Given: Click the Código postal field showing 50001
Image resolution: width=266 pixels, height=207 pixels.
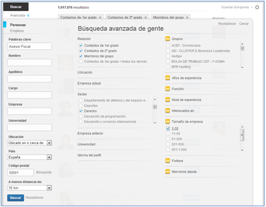Looking at the screenshot, I should [20, 172].
